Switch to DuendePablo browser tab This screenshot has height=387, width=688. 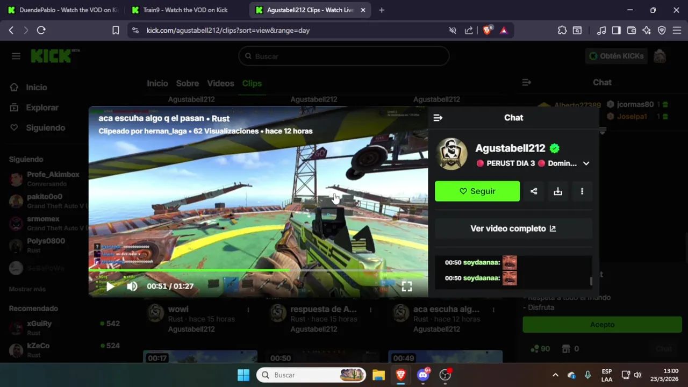[x=63, y=10]
